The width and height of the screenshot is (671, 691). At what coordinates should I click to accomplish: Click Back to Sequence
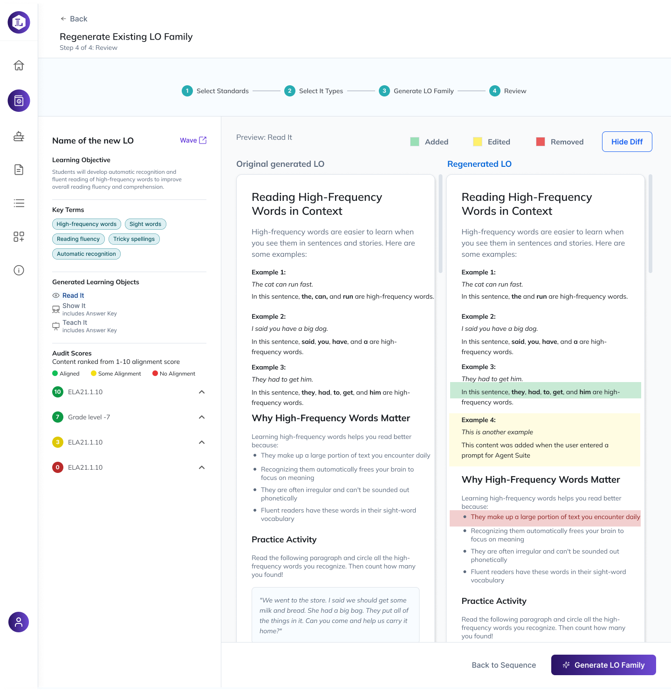click(504, 665)
